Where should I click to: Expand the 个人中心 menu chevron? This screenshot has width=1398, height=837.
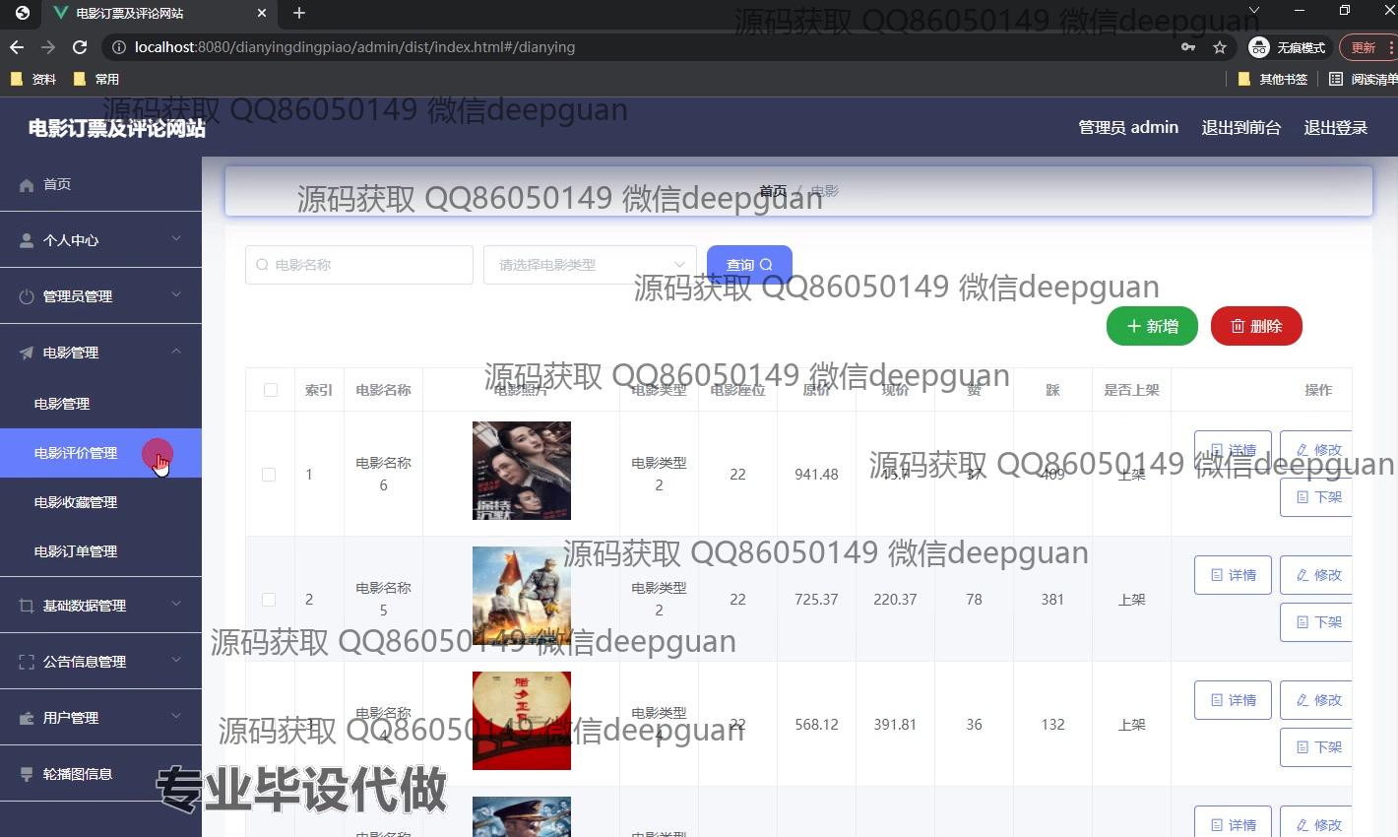176,238
